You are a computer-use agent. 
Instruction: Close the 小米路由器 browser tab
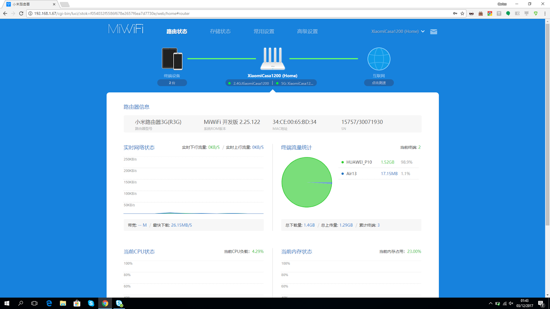[54, 4]
